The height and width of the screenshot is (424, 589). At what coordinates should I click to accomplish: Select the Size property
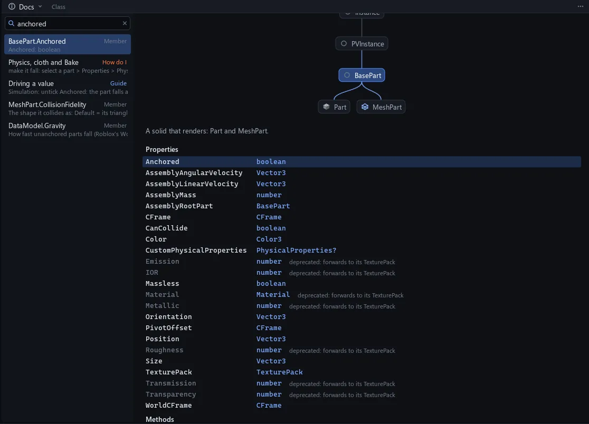[x=154, y=361]
